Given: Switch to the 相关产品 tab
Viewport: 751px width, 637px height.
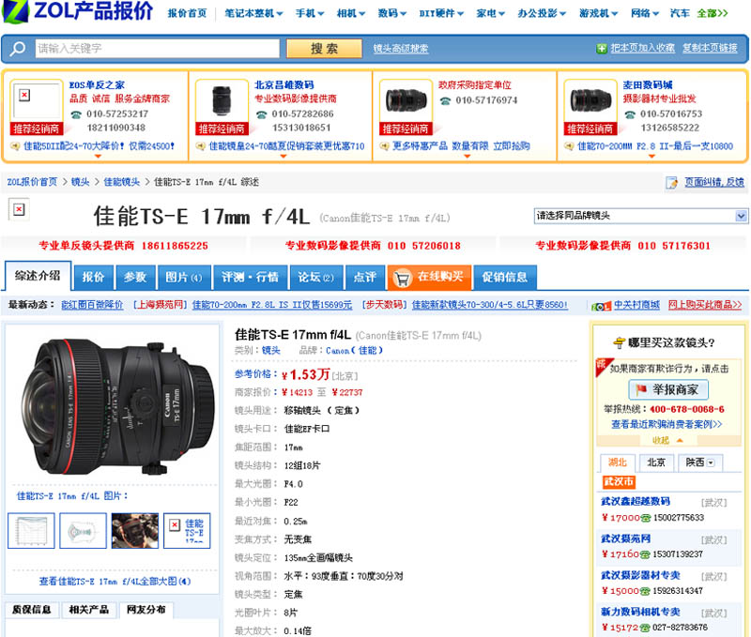Looking at the screenshot, I should (88, 610).
